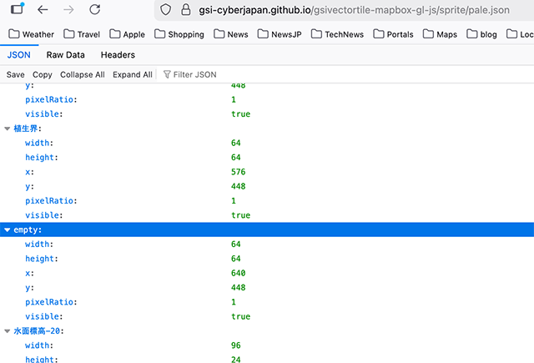This screenshot has height=363, width=534.
Task: Collapse the empty node
Action: (x=8, y=229)
